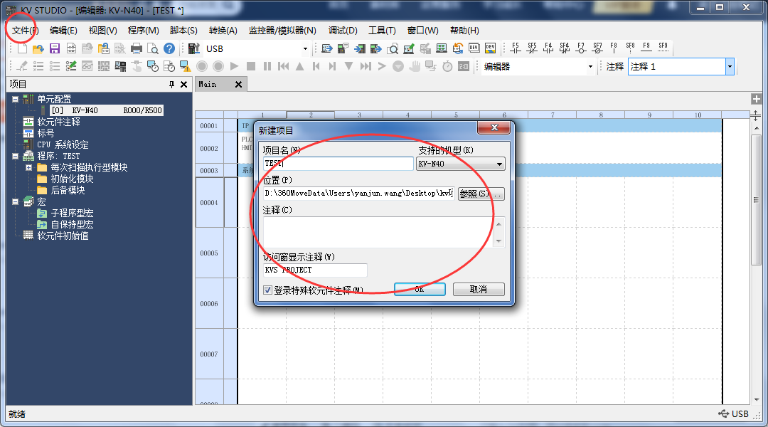The image size is (768, 427).
Task: Close the 新建项目 dialog via red X
Action: click(494, 127)
